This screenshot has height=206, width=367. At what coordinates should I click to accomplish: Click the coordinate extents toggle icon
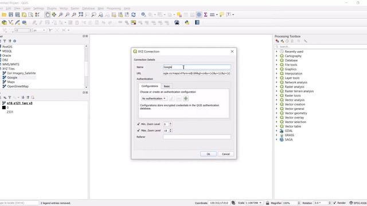point(233,203)
